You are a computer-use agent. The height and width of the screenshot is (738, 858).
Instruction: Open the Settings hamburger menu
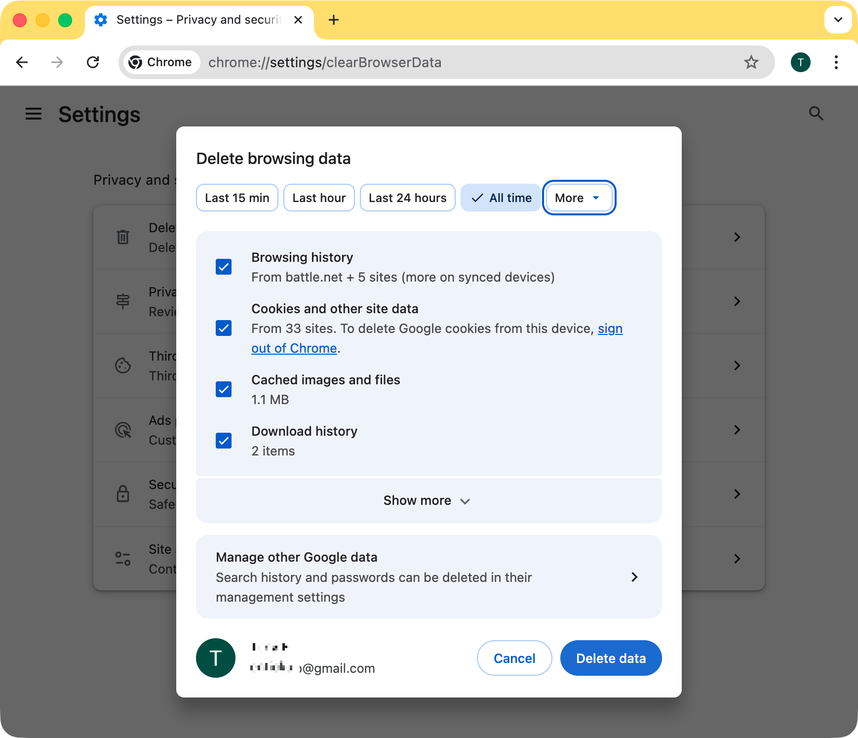coord(33,114)
